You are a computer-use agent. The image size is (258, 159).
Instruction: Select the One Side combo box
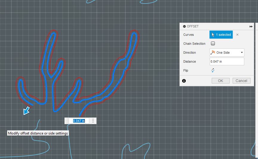click(x=227, y=53)
